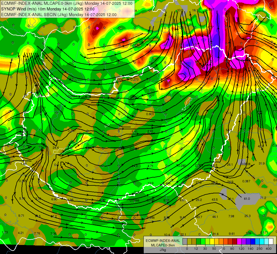The image size is (277, 254).
Task: Click the value 31.6 near the bottom
Action: tap(216, 234)
